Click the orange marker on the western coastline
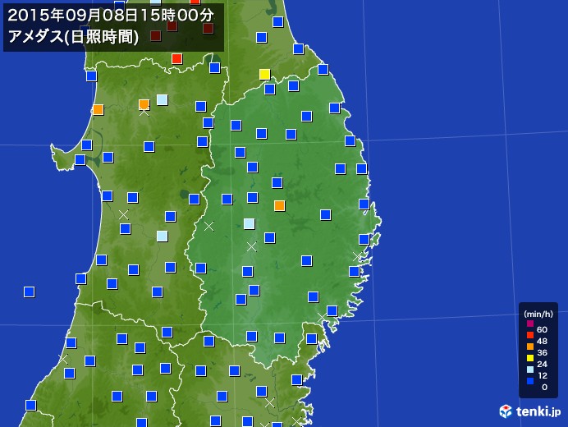The width and height of the screenshot is (568, 427). [98, 109]
